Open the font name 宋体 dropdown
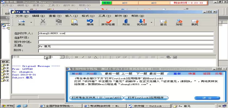The height and width of the screenshot is (108, 228). click(x=48, y=57)
